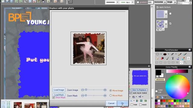The width and height of the screenshot is (193, 108).
Task: Click the Load Image button
Action: (59, 90)
